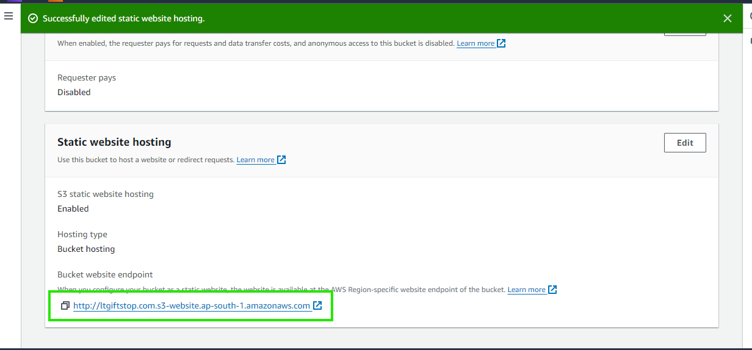Screen dimensions: 752x350
Task: Select the Static website hosting heading
Action: 114,142
